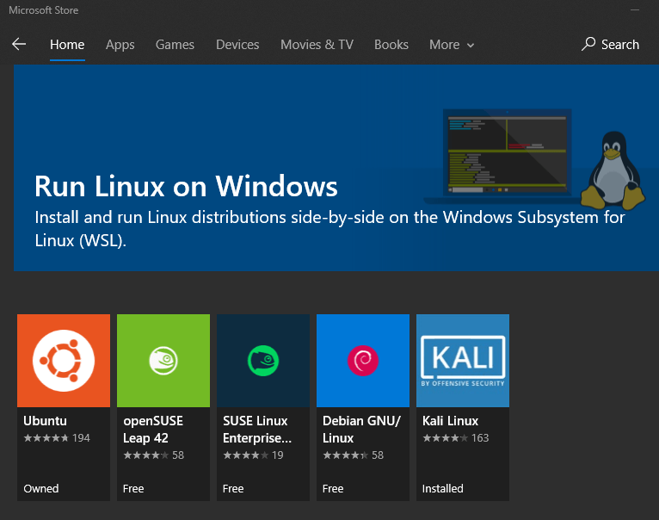Click the Ubuntu title text
This screenshot has width=659, height=520.
(x=45, y=421)
